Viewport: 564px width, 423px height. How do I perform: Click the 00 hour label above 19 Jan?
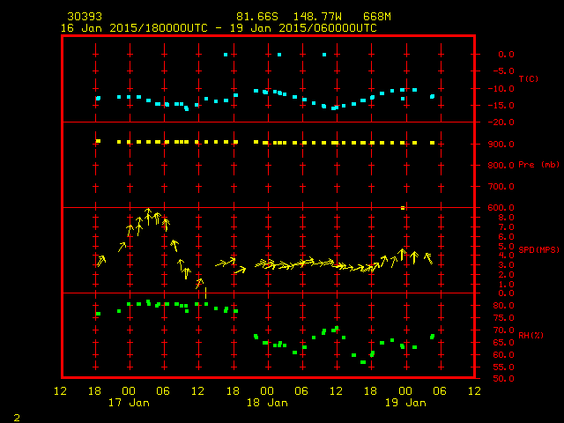click(x=405, y=390)
